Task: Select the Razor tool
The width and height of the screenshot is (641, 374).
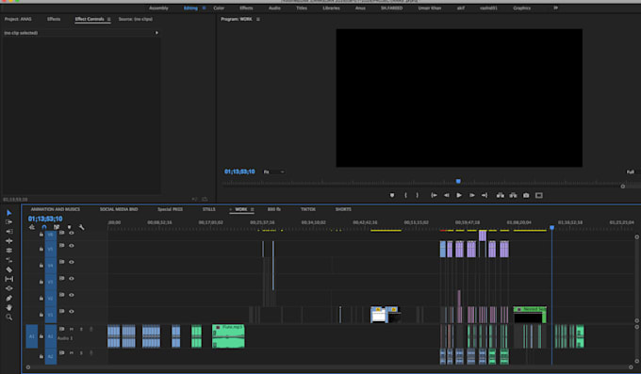Action: (x=9, y=269)
